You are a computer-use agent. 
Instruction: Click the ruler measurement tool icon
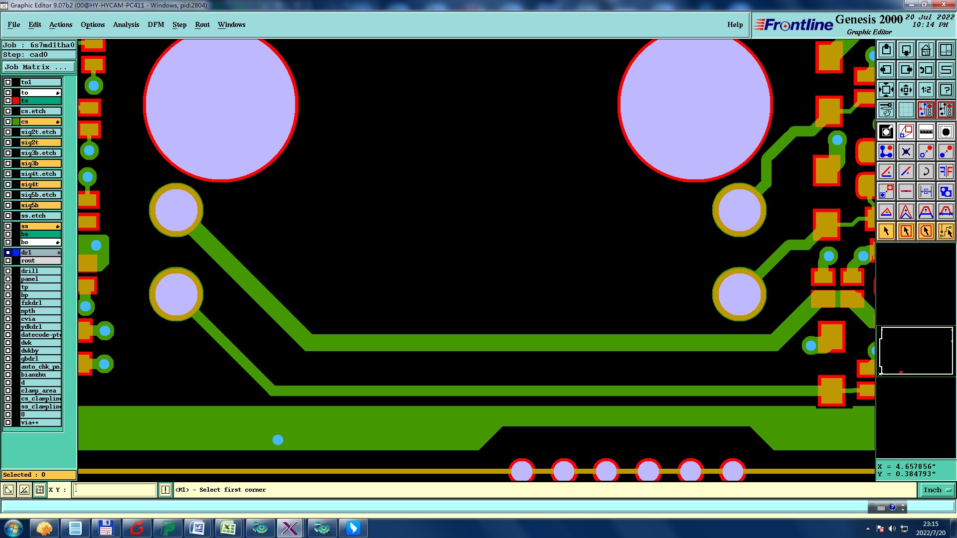pos(926,132)
